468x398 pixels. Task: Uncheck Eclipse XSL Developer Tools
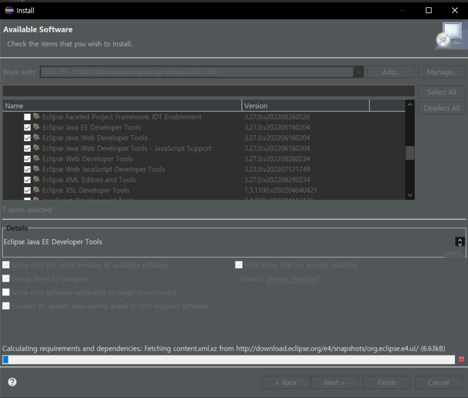tap(27, 190)
